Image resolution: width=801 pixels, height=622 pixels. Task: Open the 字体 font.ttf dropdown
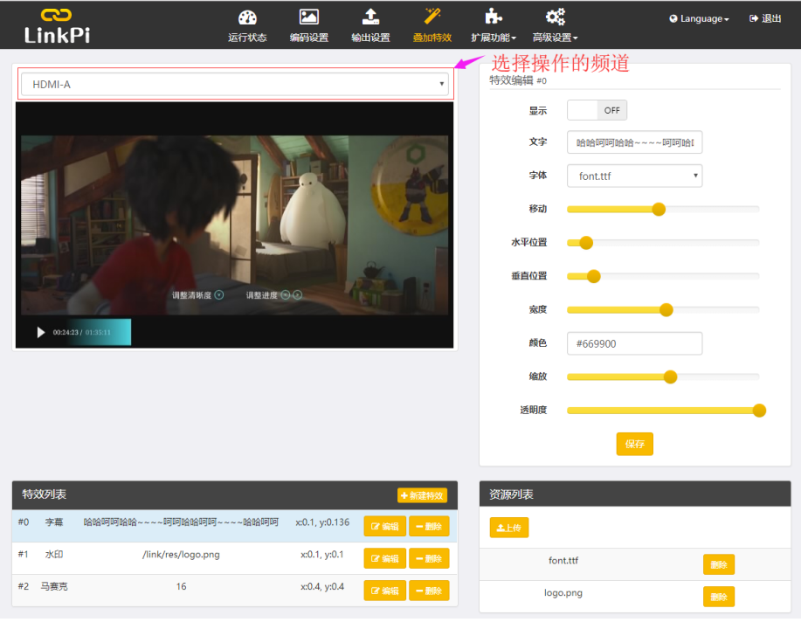(634, 176)
